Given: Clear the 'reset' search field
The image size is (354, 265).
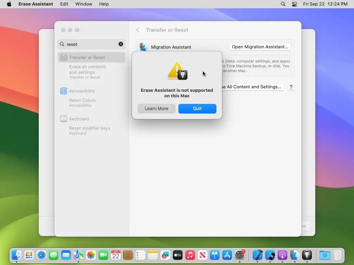Looking at the screenshot, I should pos(121,44).
